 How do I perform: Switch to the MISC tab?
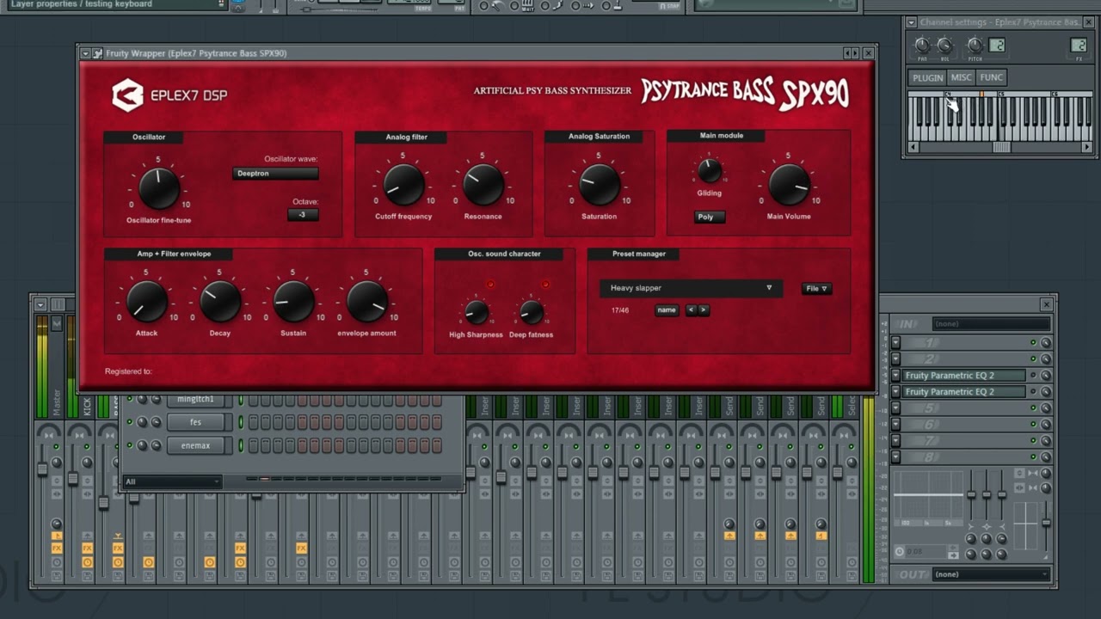(x=961, y=77)
